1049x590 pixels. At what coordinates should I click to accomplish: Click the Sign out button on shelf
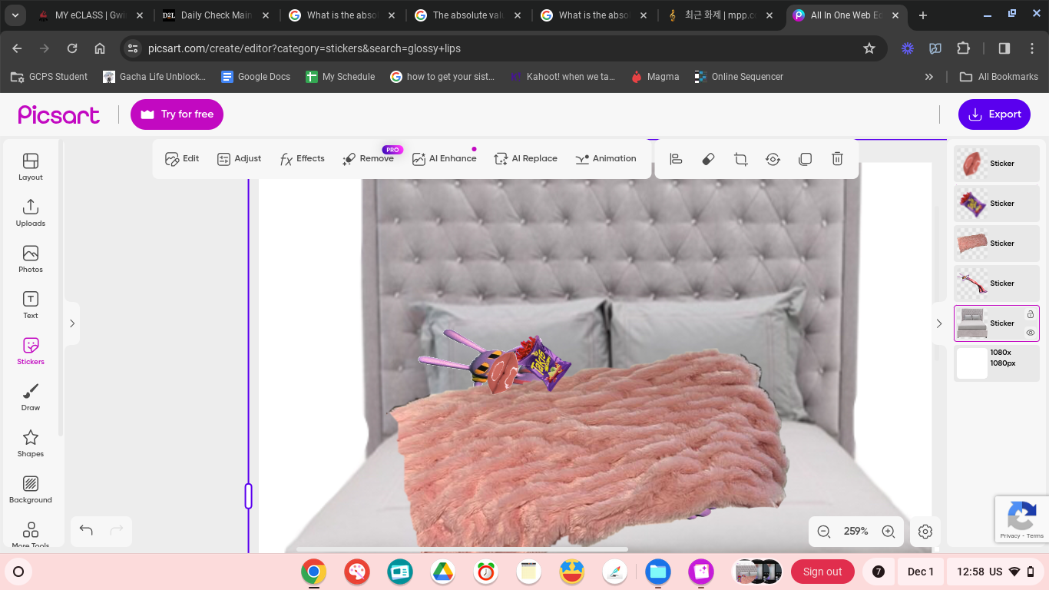822,572
